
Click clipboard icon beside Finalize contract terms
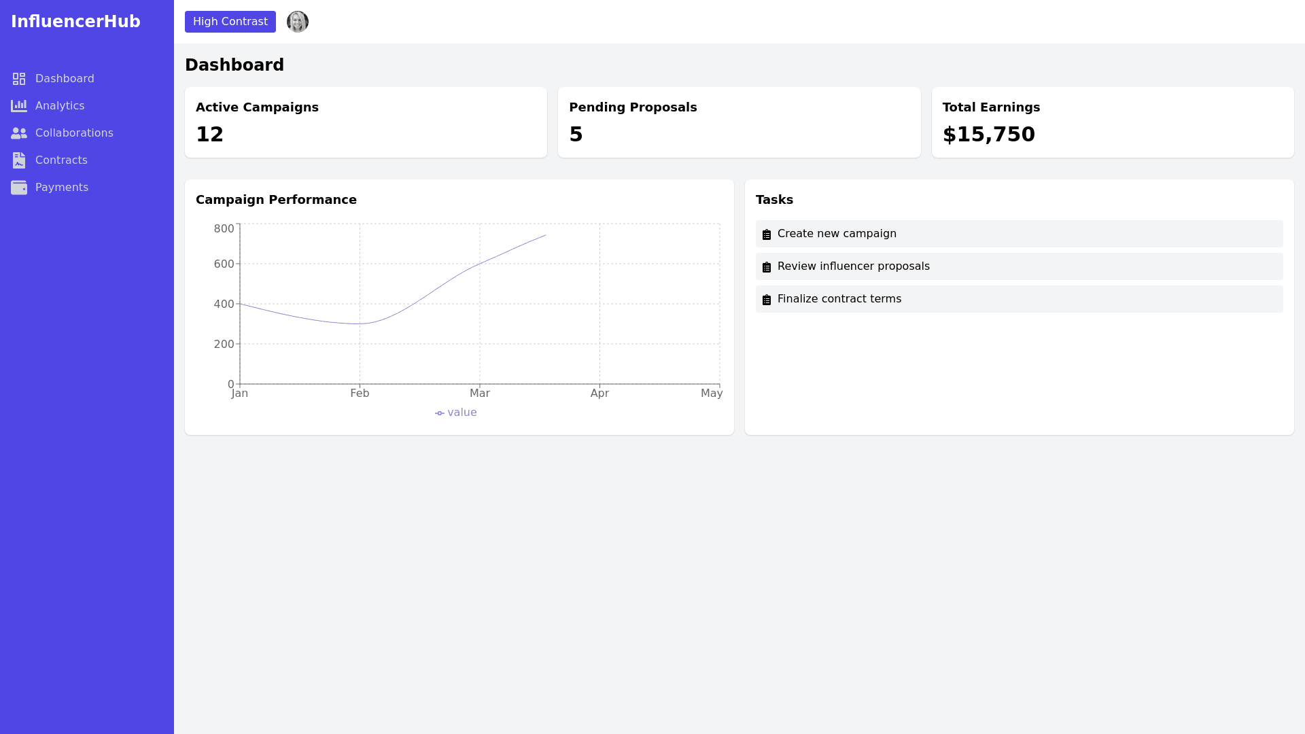coord(767,300)
